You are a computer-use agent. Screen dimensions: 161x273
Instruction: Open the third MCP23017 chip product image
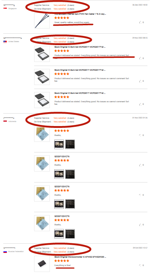[42, 100]
